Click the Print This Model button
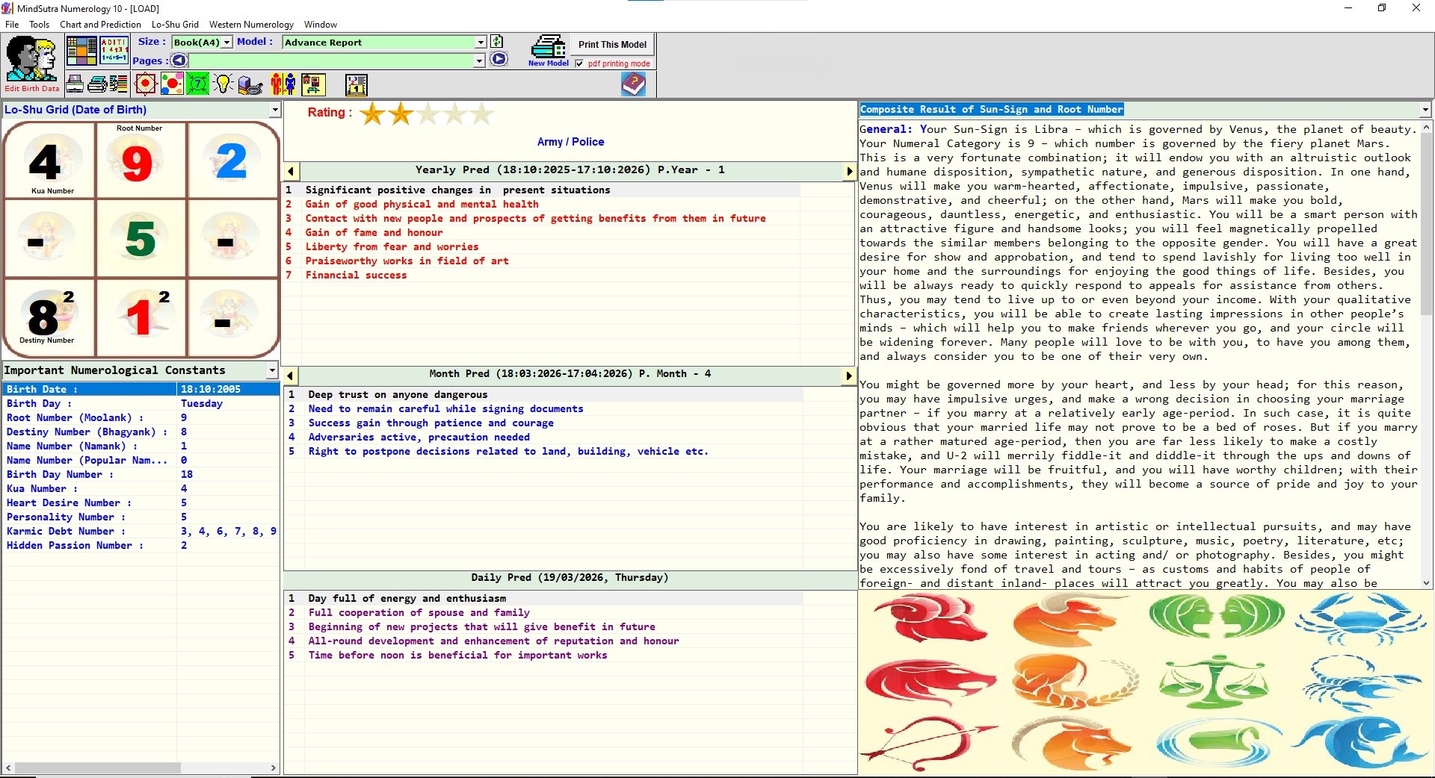1435x778 pixels. [612, 45]
